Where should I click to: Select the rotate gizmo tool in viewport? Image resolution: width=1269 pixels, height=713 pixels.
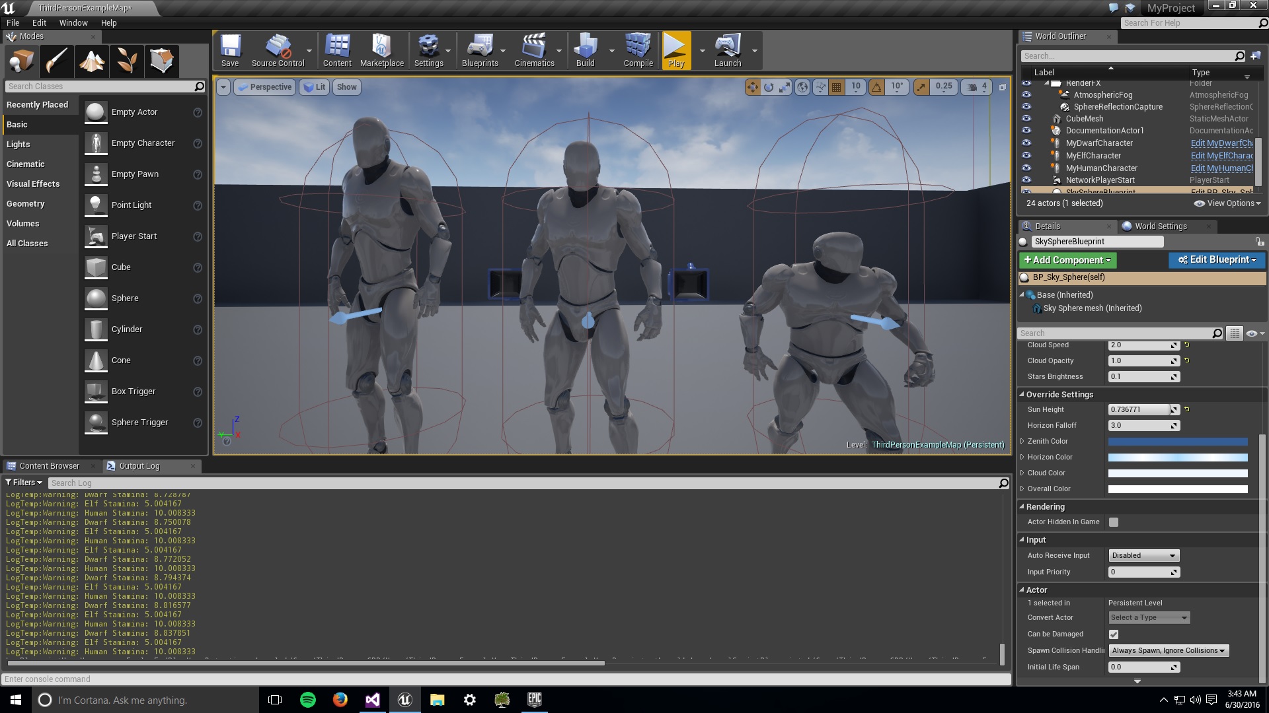(x=768, y=86)
